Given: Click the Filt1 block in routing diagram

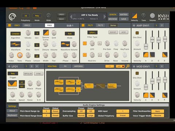Looking at the screenshot, I should pyautogui.click(x=89, y=86).
